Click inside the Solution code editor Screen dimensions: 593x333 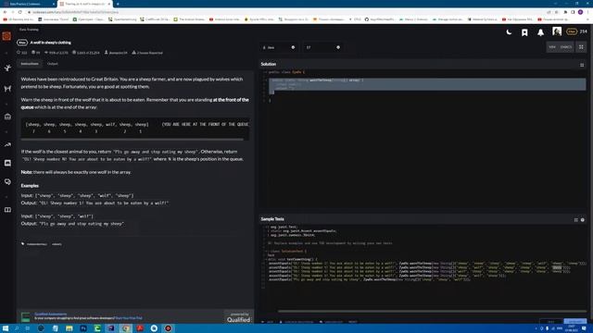tap(423, 138)
